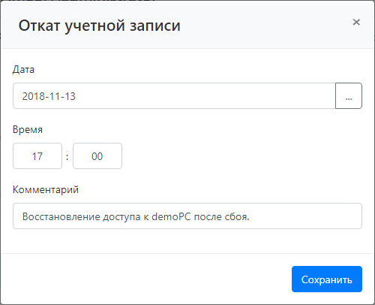Click the Комментарий label

pos(46,189)
